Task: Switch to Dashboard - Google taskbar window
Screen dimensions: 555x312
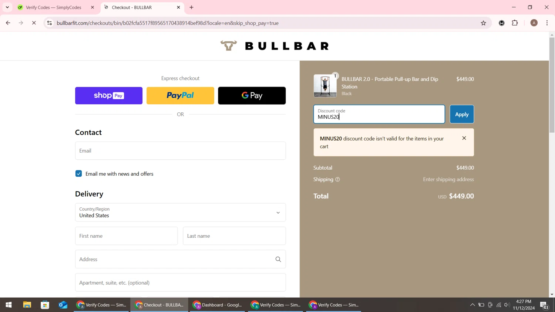Action: tap(218, 305)
